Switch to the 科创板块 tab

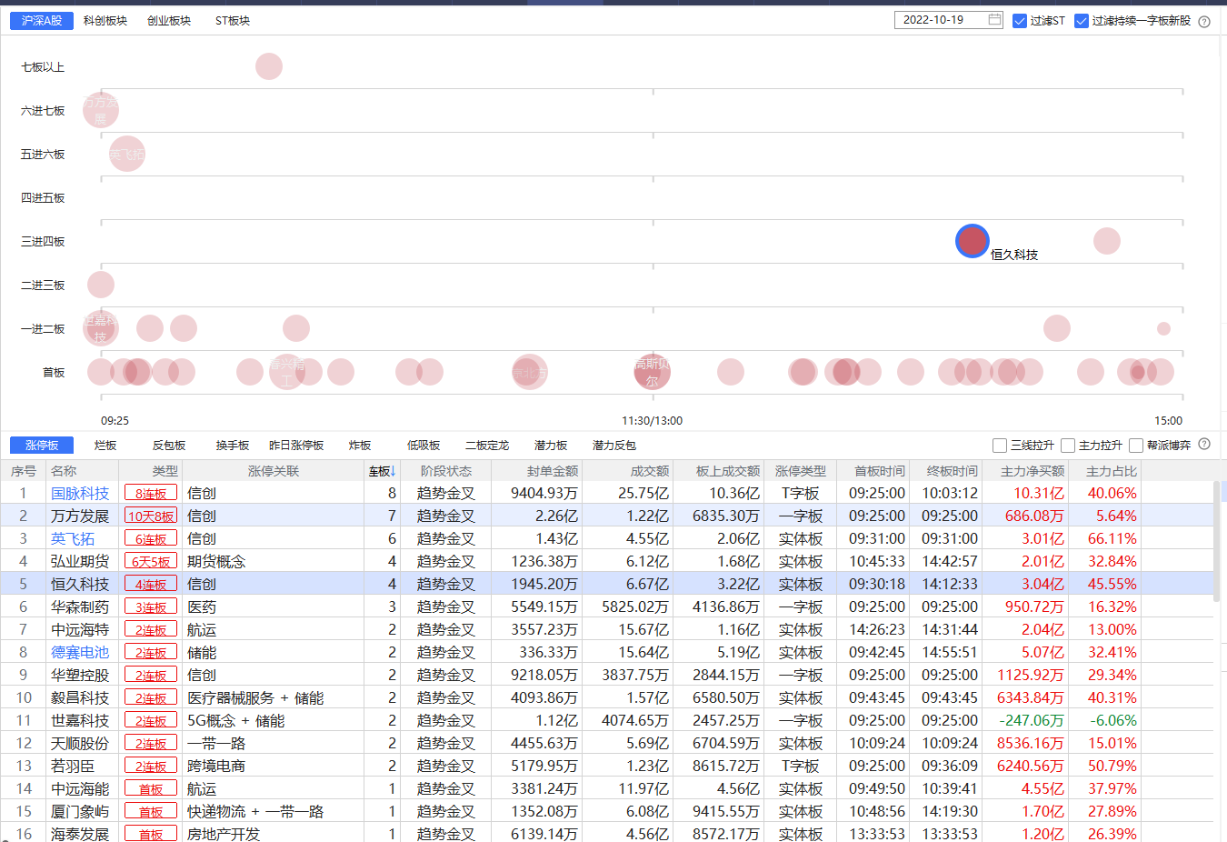pos(105,20)
